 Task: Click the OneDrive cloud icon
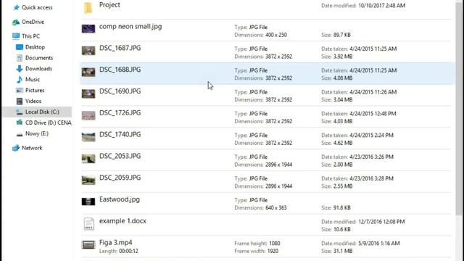[16, 22]
